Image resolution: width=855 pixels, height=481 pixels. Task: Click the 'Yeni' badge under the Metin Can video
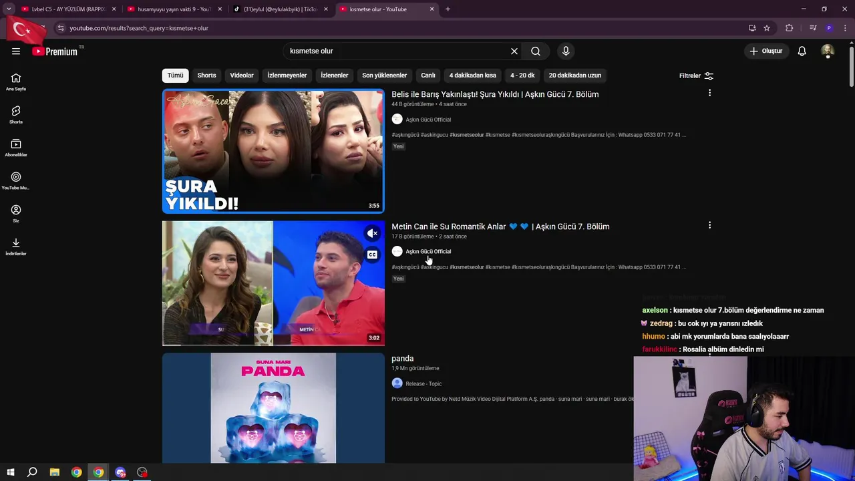pos(398,279)
